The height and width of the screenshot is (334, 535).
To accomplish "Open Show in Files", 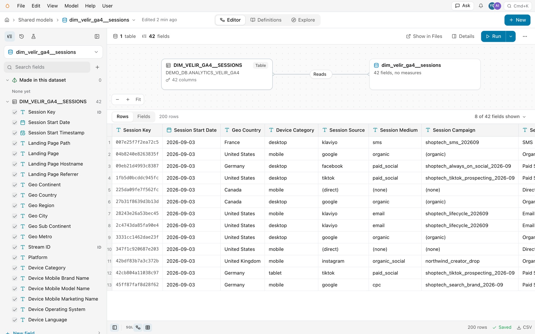I will click(424, 36).
